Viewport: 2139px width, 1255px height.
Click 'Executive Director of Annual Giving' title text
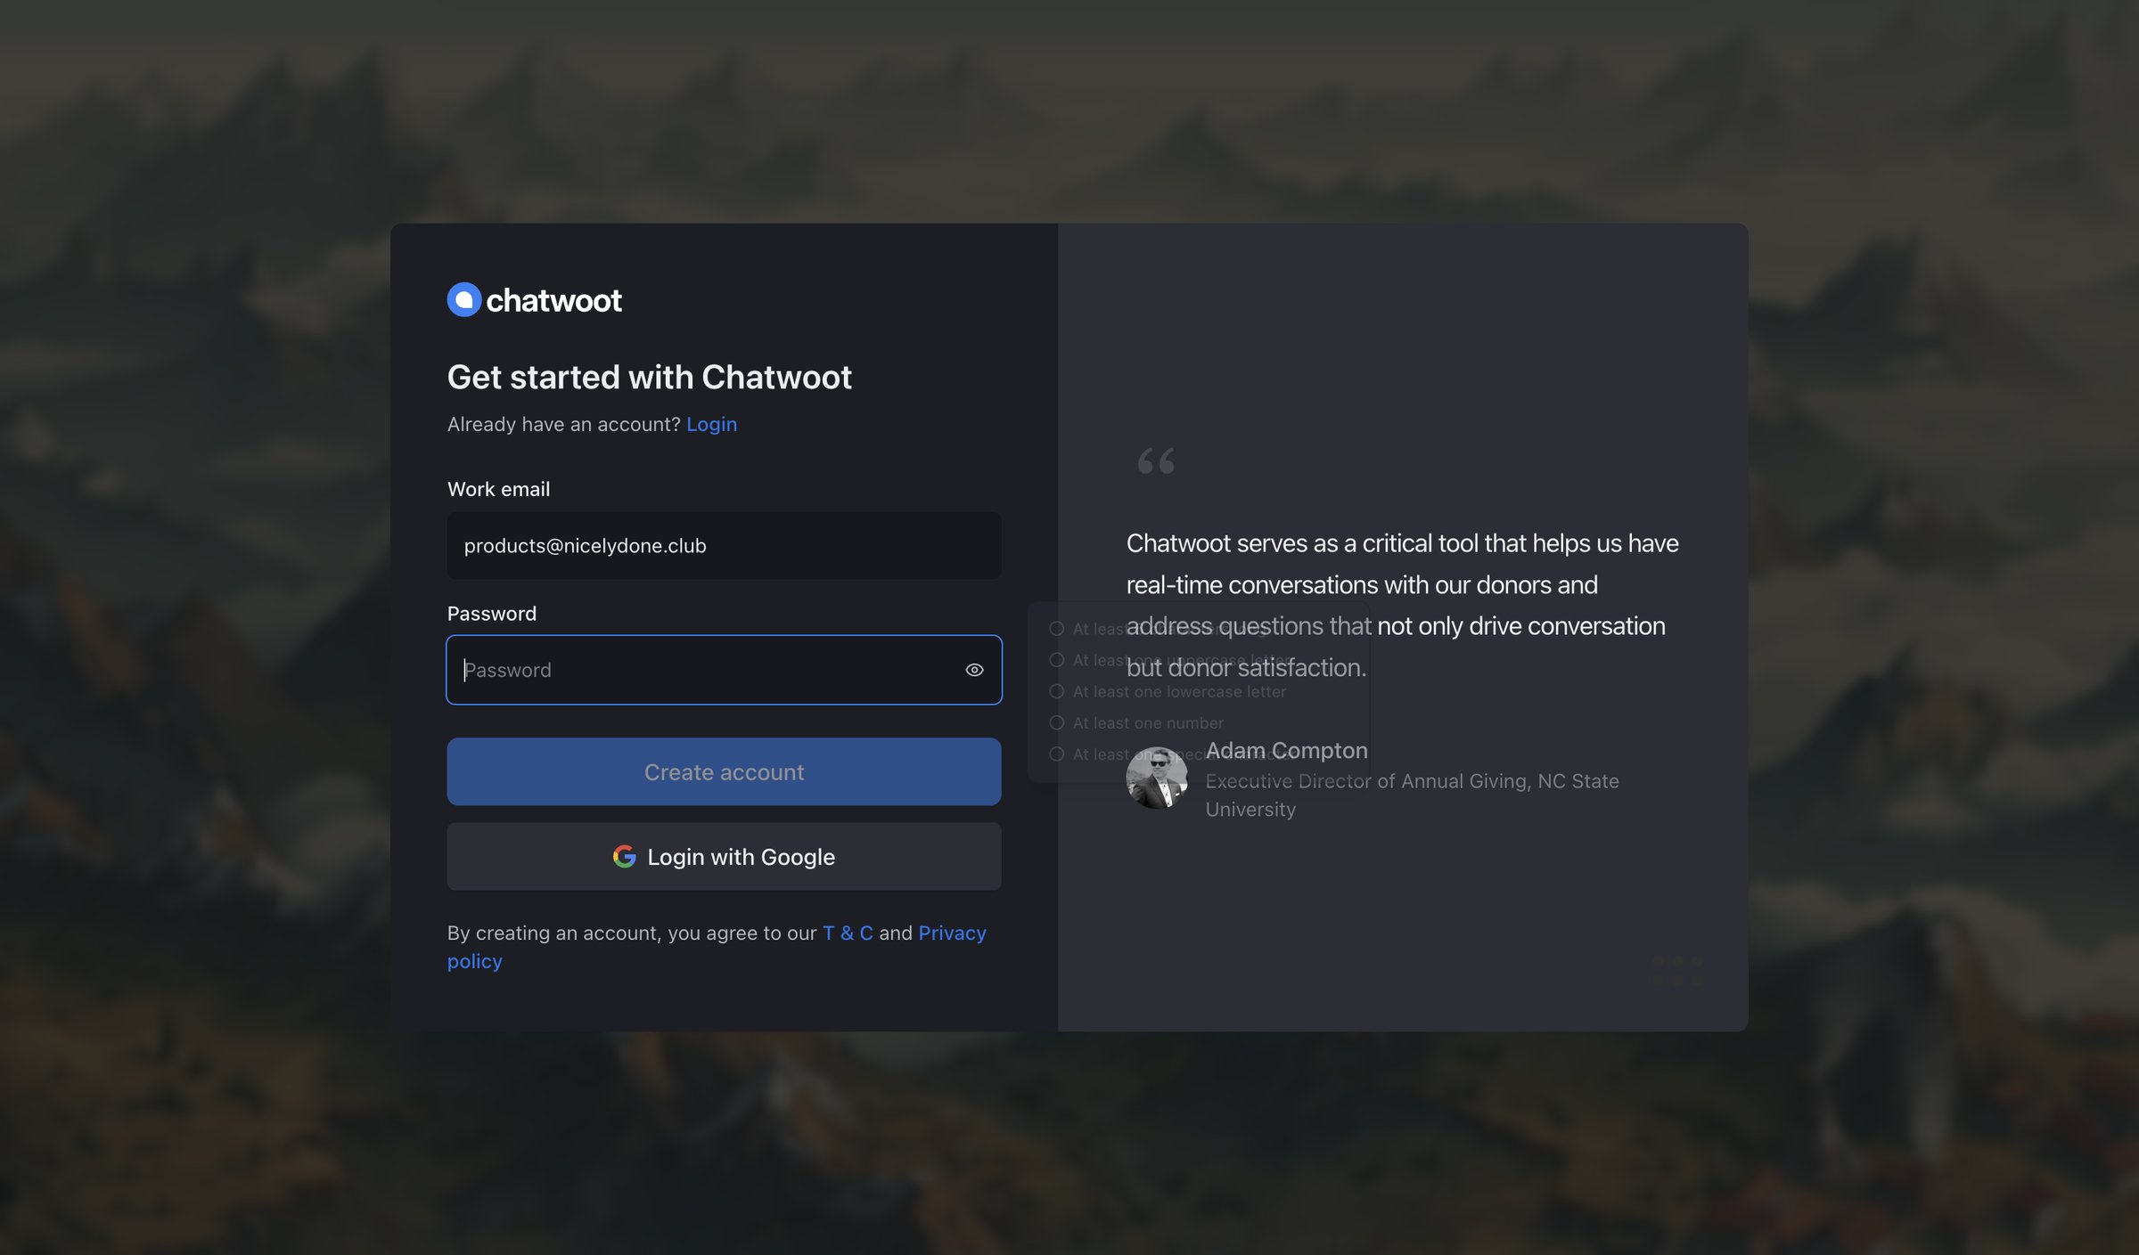click(1412, 795)
